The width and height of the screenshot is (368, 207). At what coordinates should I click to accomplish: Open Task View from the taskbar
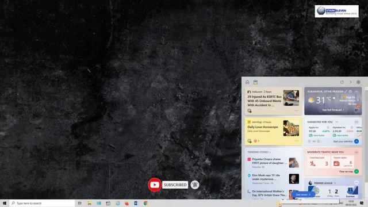click(80, 203)
